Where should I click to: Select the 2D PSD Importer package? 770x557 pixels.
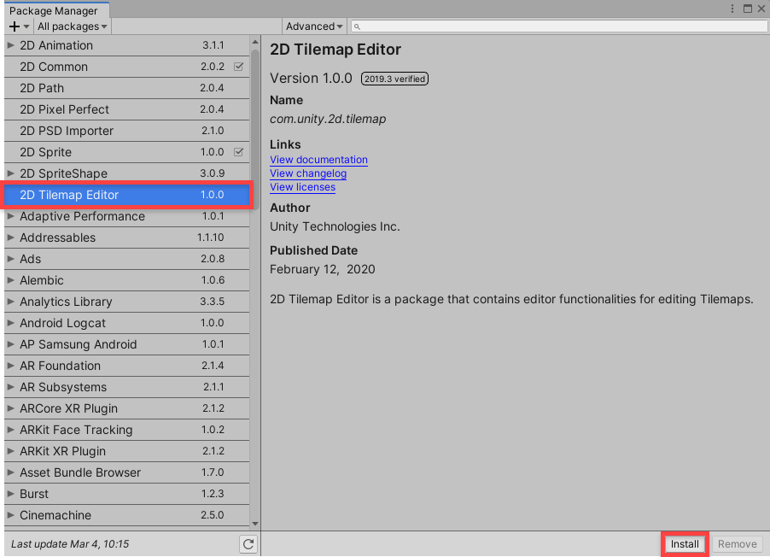coord(126,131)
